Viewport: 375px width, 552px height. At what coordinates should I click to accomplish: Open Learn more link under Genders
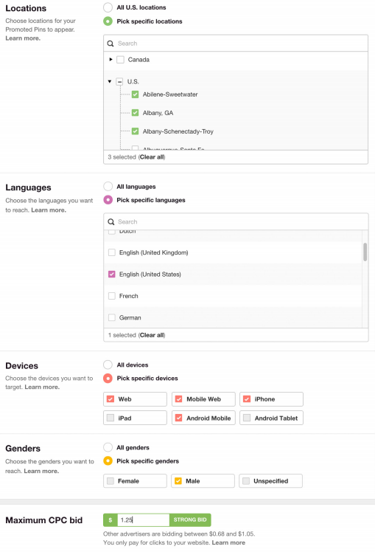[x=41, y=471]
